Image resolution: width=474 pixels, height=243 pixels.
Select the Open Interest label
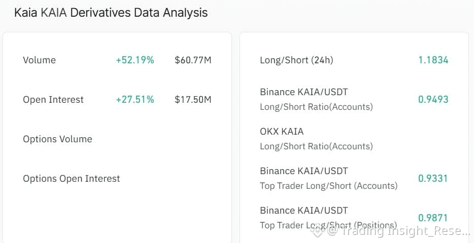pos(53,99)
